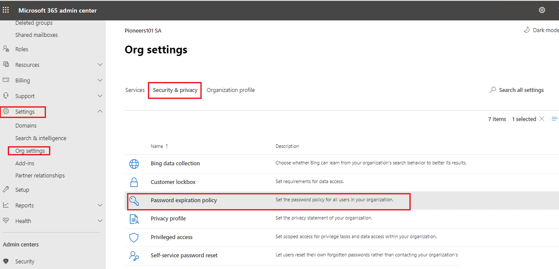Select Org settings in sidebar
Image resolution: width=559 pixels, height=269 pixels.
click(x=30, y=151)
